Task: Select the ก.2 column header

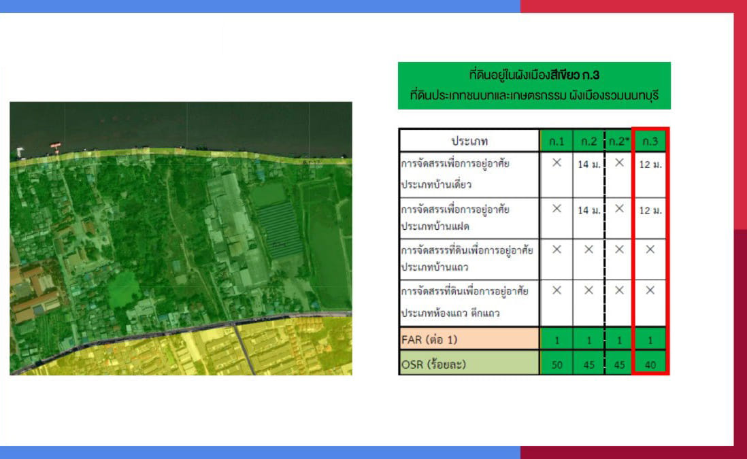Action: tap(588, 141)
